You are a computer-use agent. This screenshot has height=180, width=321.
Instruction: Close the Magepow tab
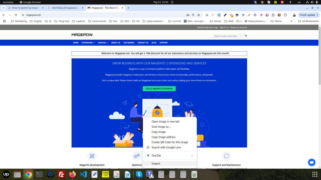(122, 8)
